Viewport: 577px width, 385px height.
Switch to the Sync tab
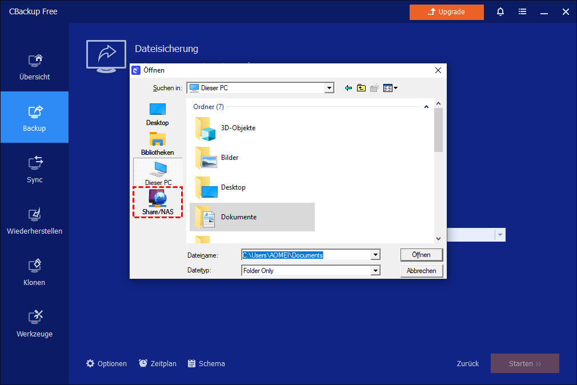tap(34, 169)
